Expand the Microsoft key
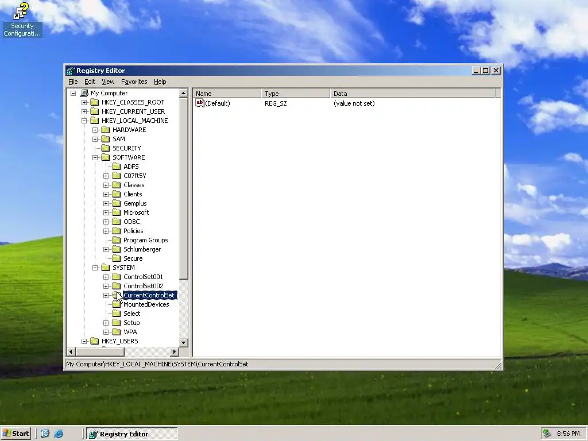The width and height of the screenshot is (588, 441). tap(106, 212)
